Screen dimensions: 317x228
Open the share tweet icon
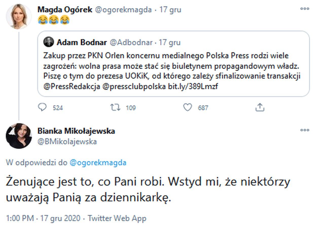(260, 108)
